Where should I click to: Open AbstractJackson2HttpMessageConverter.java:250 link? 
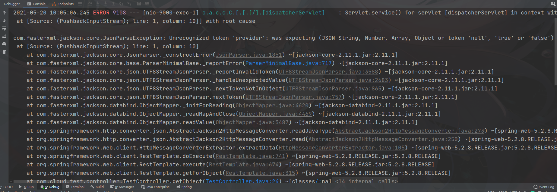click(383, 139)
